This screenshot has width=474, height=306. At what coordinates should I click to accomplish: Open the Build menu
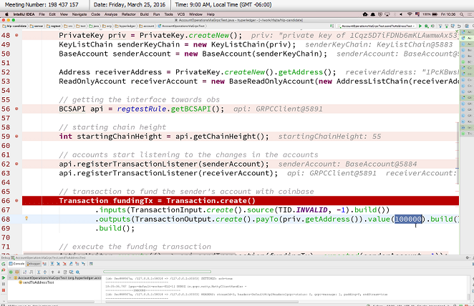point(144,14)
